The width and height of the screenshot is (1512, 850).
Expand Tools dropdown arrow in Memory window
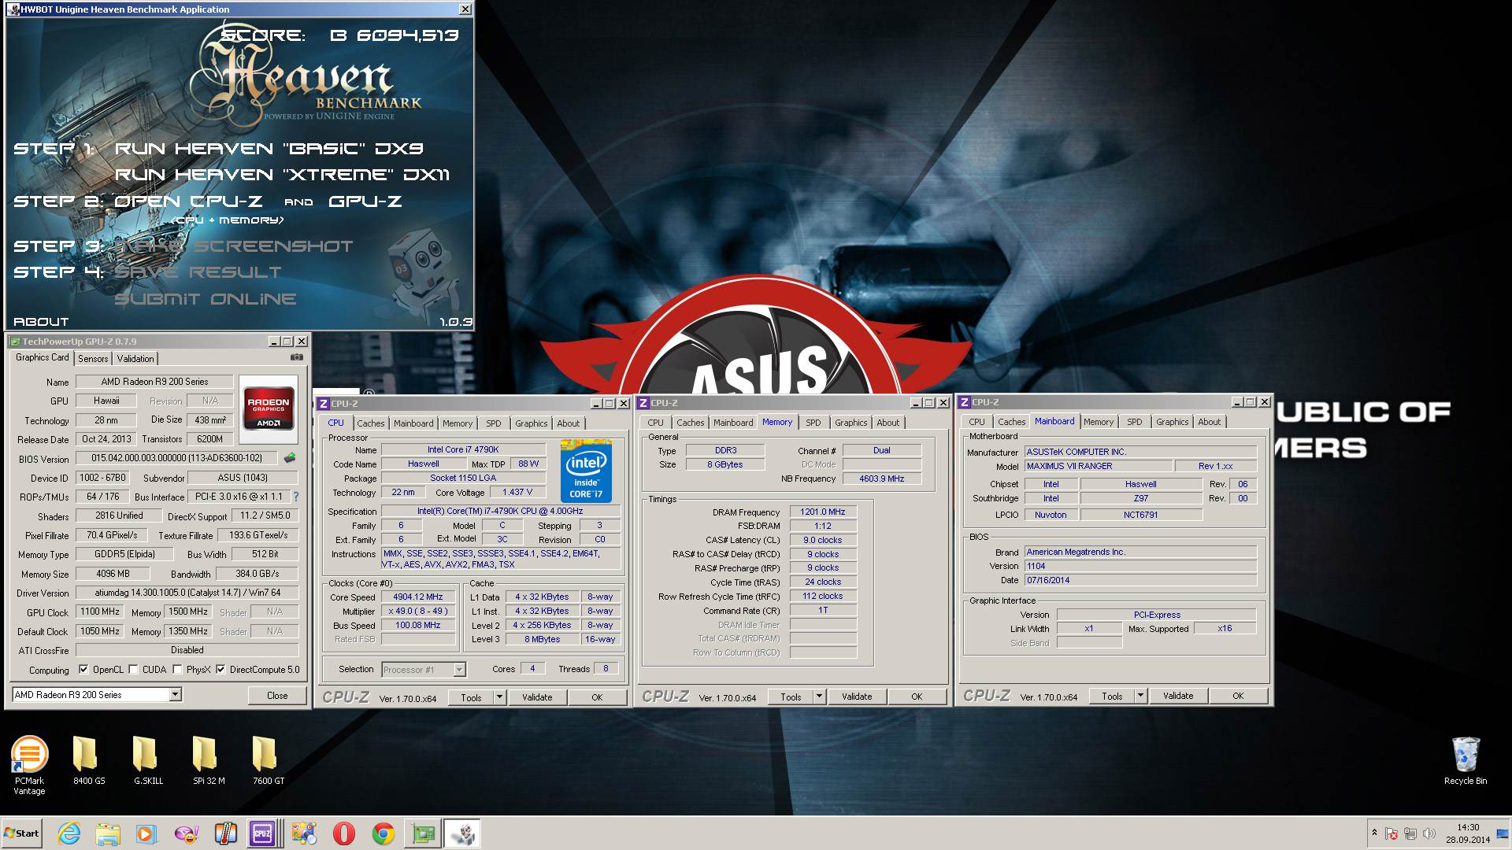819,697
